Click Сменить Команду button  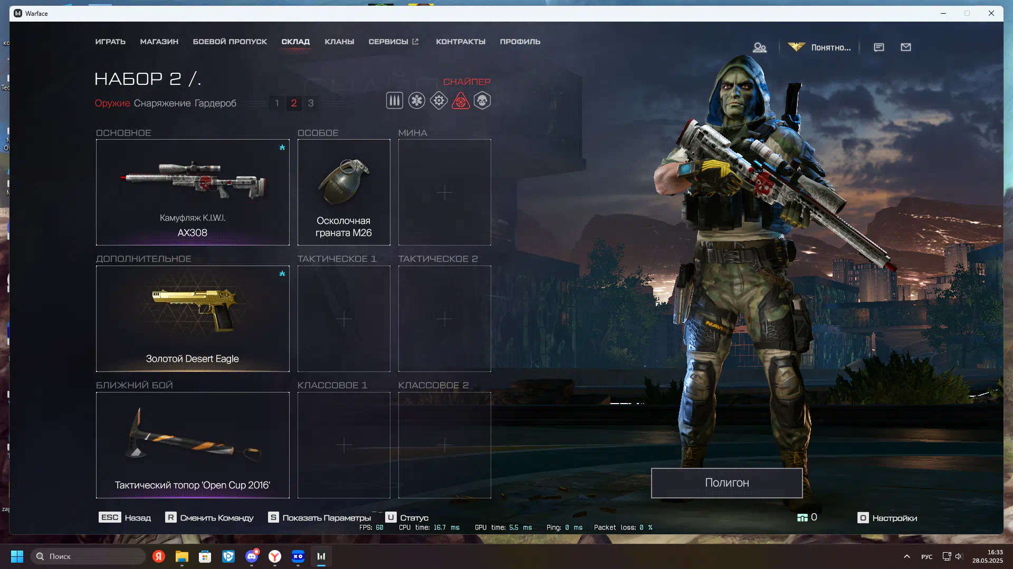[209, 518]
